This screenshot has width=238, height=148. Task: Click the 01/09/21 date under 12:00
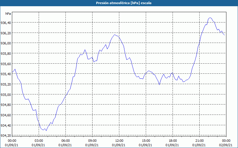(x=118, y=145)
